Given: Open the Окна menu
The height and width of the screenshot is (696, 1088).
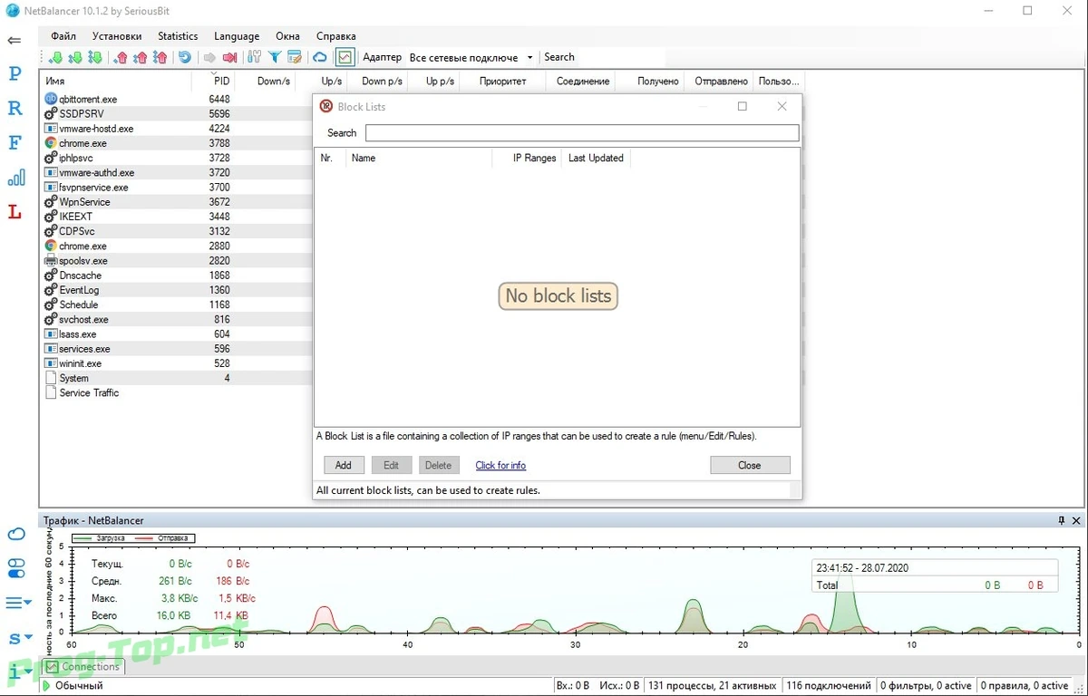Looking at the screenshot, I should pyautogui.click(x=287, y=36).
